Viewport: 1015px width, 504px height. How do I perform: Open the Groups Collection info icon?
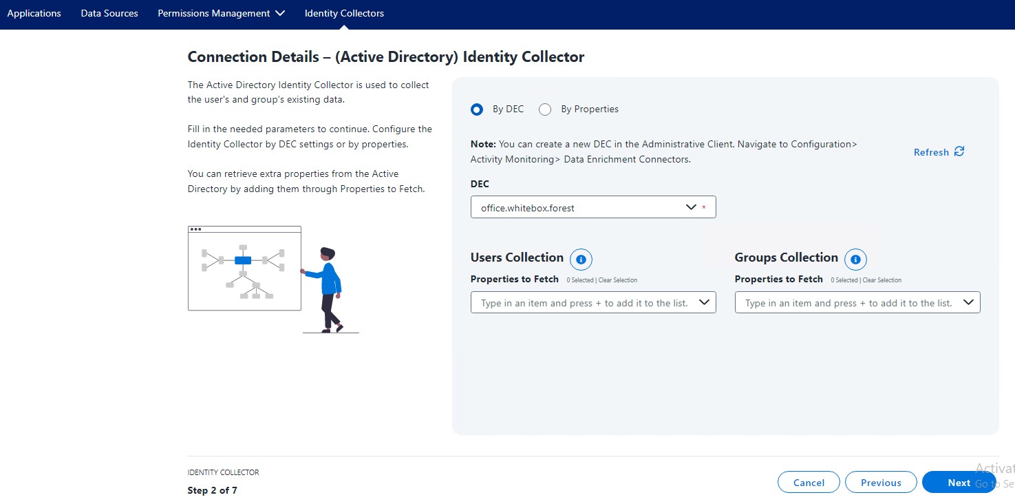point(855,260)
